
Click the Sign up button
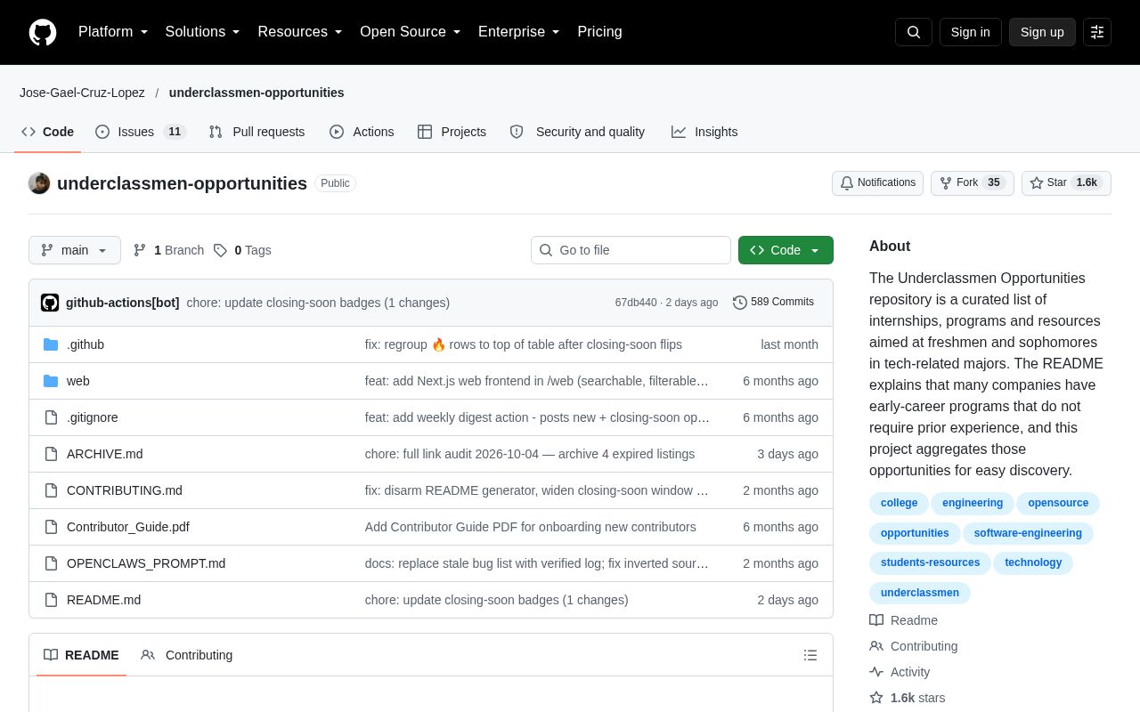click(x=1042, y=32)
